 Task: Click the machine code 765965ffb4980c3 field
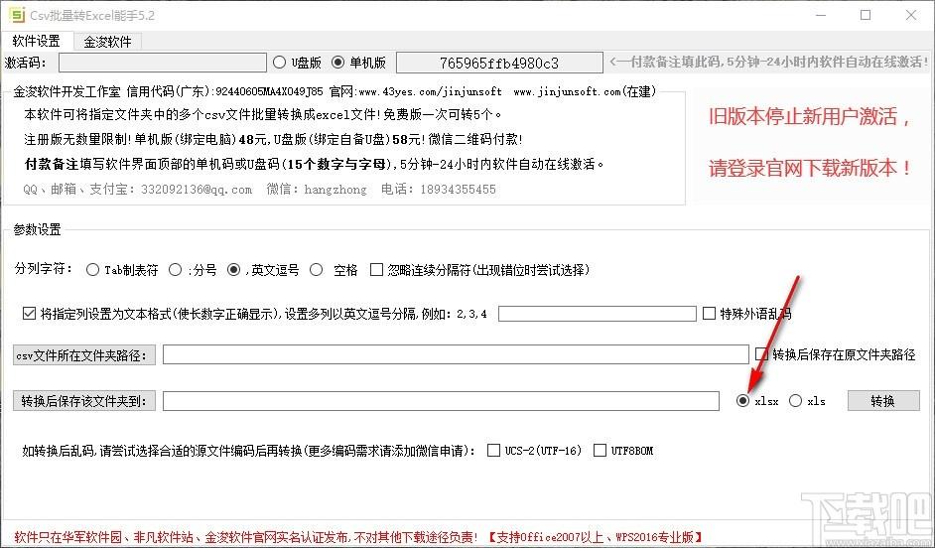coord(499,63)
